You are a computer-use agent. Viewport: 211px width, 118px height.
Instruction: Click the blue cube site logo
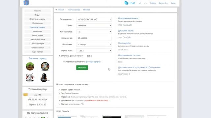coord(26,3)
